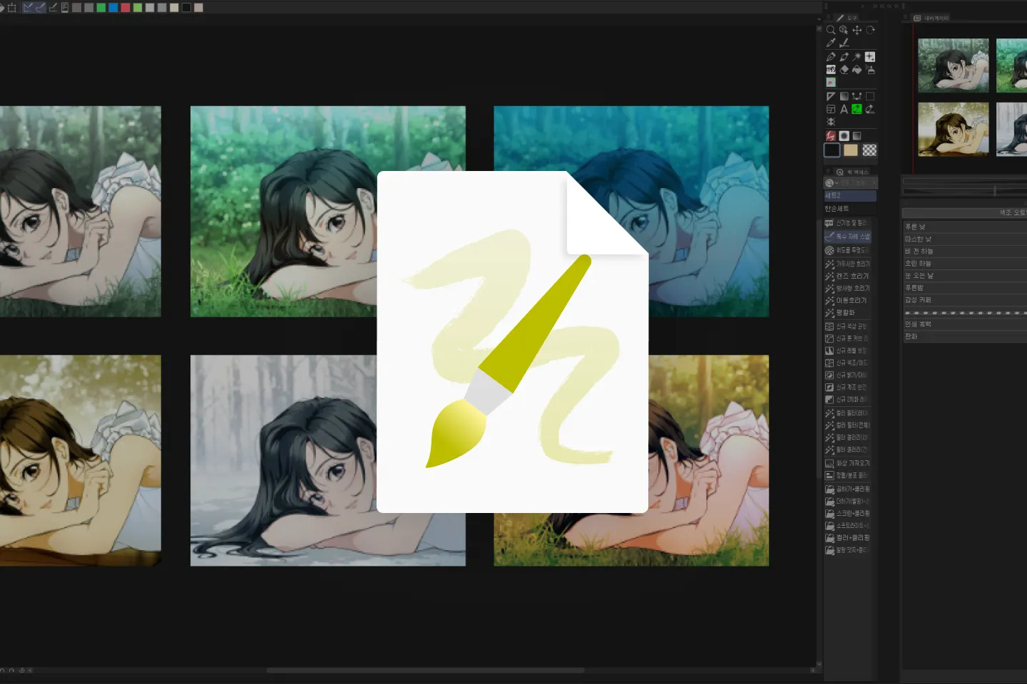
Task: Run '가우시안 흐리기' blur from Quick Access
Action: coord(847,264)
